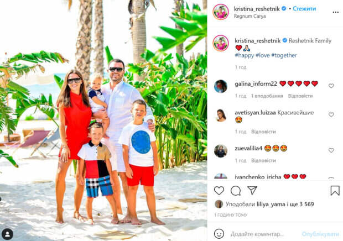
Task: Open kristina_reshetnik profile avatar in header
Action: pos(221,12)
